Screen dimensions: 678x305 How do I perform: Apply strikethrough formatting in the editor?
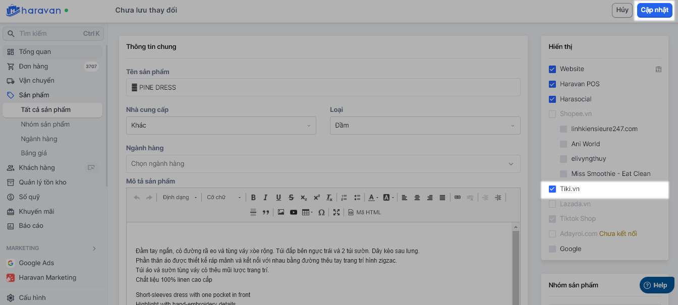tap(291, 198)
